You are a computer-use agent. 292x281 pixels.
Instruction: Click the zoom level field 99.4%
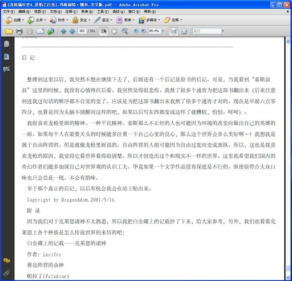[x=155, y=31]
